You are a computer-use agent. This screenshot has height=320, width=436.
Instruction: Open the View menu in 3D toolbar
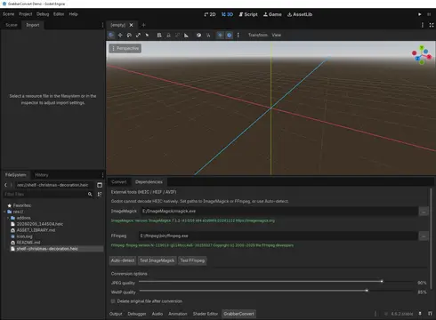coord(276,35)
